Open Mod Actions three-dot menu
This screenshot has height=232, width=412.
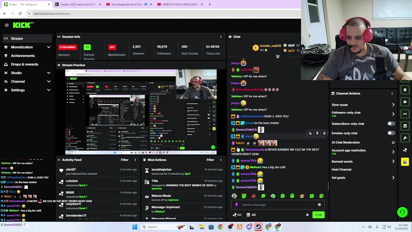point(221,160)
